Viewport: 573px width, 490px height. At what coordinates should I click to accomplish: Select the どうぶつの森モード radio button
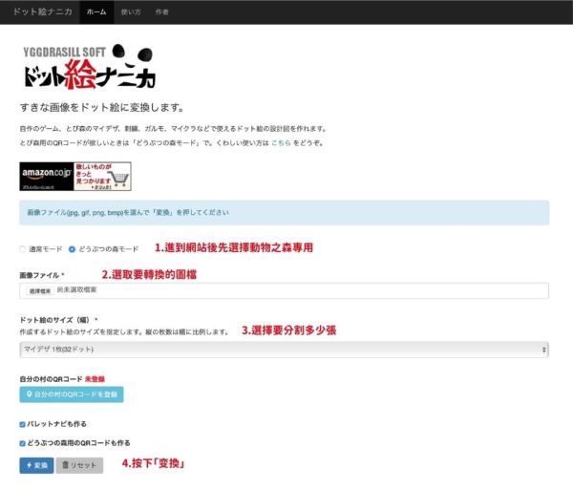tap(72, 249)
